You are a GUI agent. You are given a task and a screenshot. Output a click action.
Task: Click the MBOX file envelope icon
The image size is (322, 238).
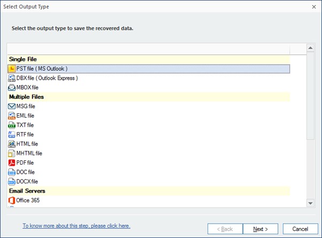coord(12,87)
